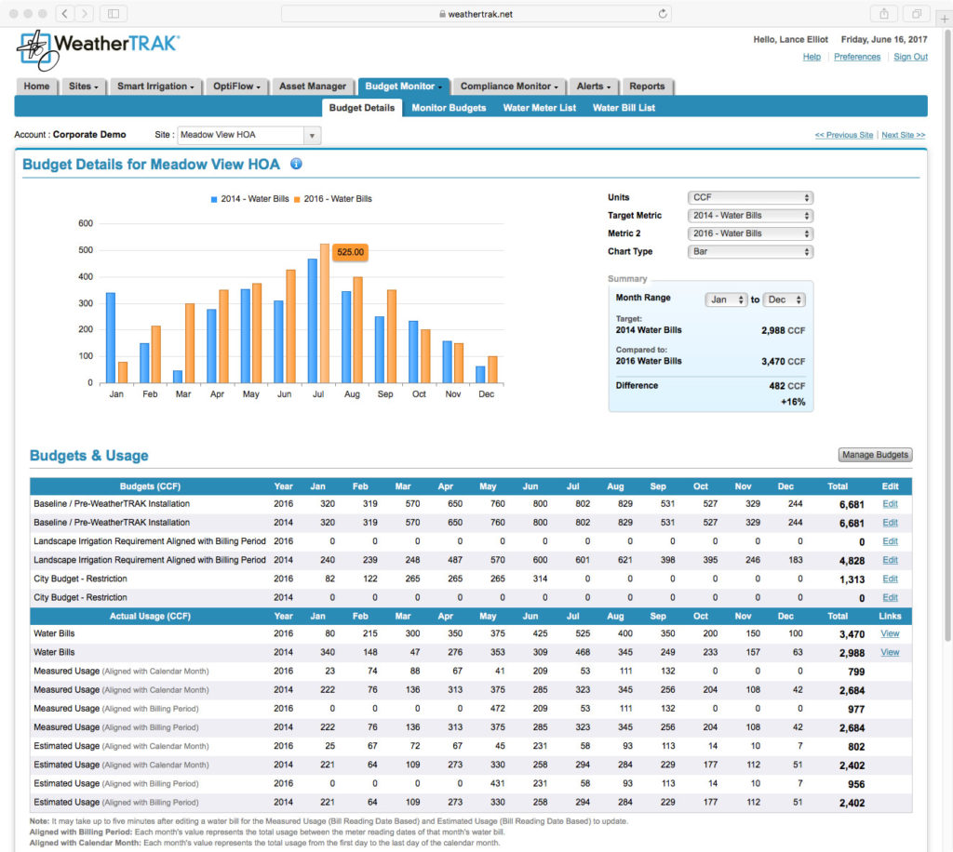
Task: Click the orange 2016 Water Bills legend swatch
Action: (297, 199)
